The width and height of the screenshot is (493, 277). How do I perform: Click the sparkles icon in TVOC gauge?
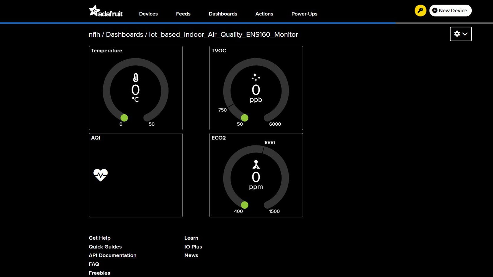[256, 77]
